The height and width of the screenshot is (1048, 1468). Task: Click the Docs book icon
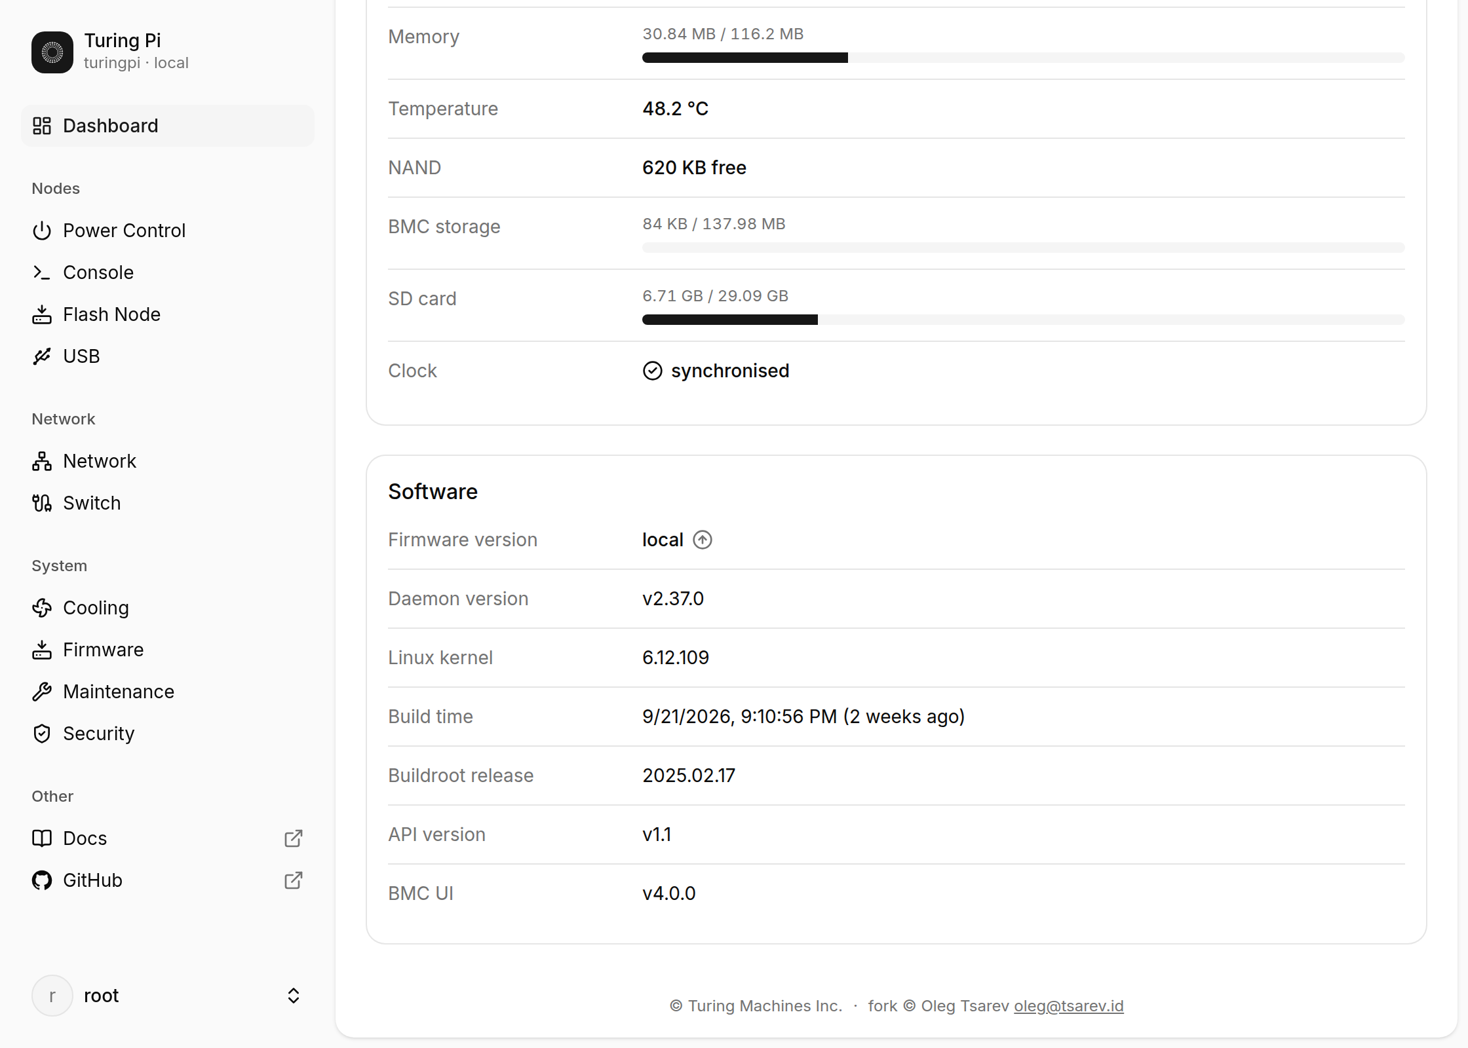tap(42, 838)
